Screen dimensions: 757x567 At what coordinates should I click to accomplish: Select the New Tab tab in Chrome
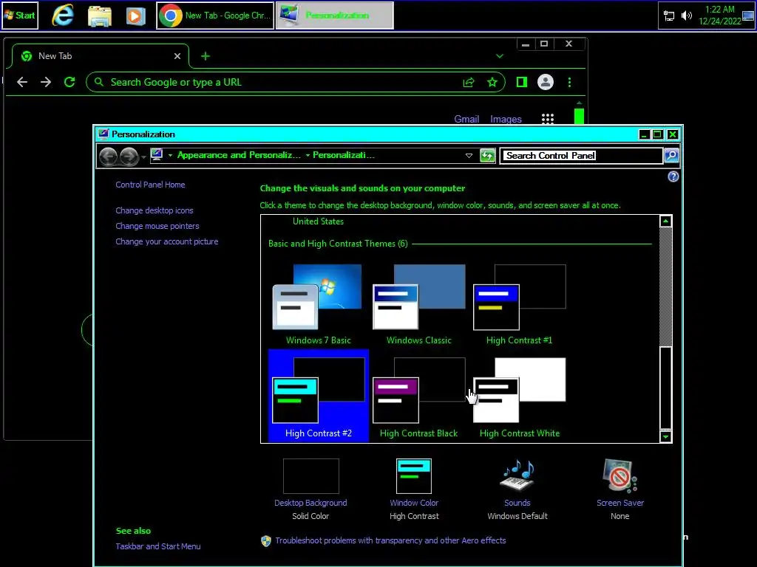coord(99,56)
